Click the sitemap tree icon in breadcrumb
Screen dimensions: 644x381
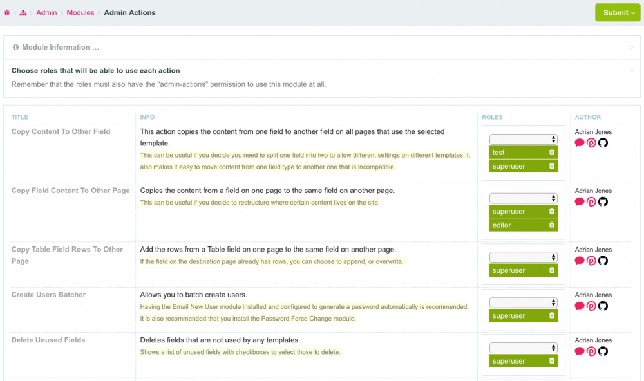pos(23,13)
